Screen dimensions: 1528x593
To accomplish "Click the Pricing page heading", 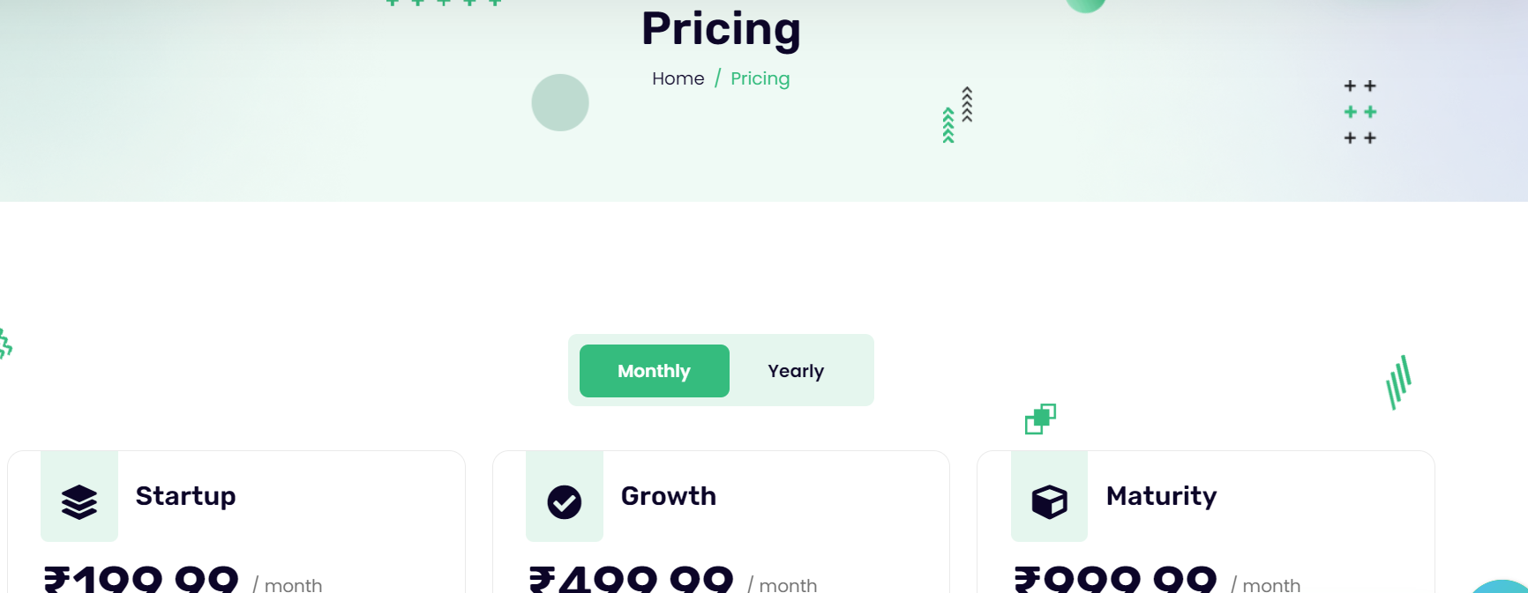I will pyautogui.click(x=721, y=28).
